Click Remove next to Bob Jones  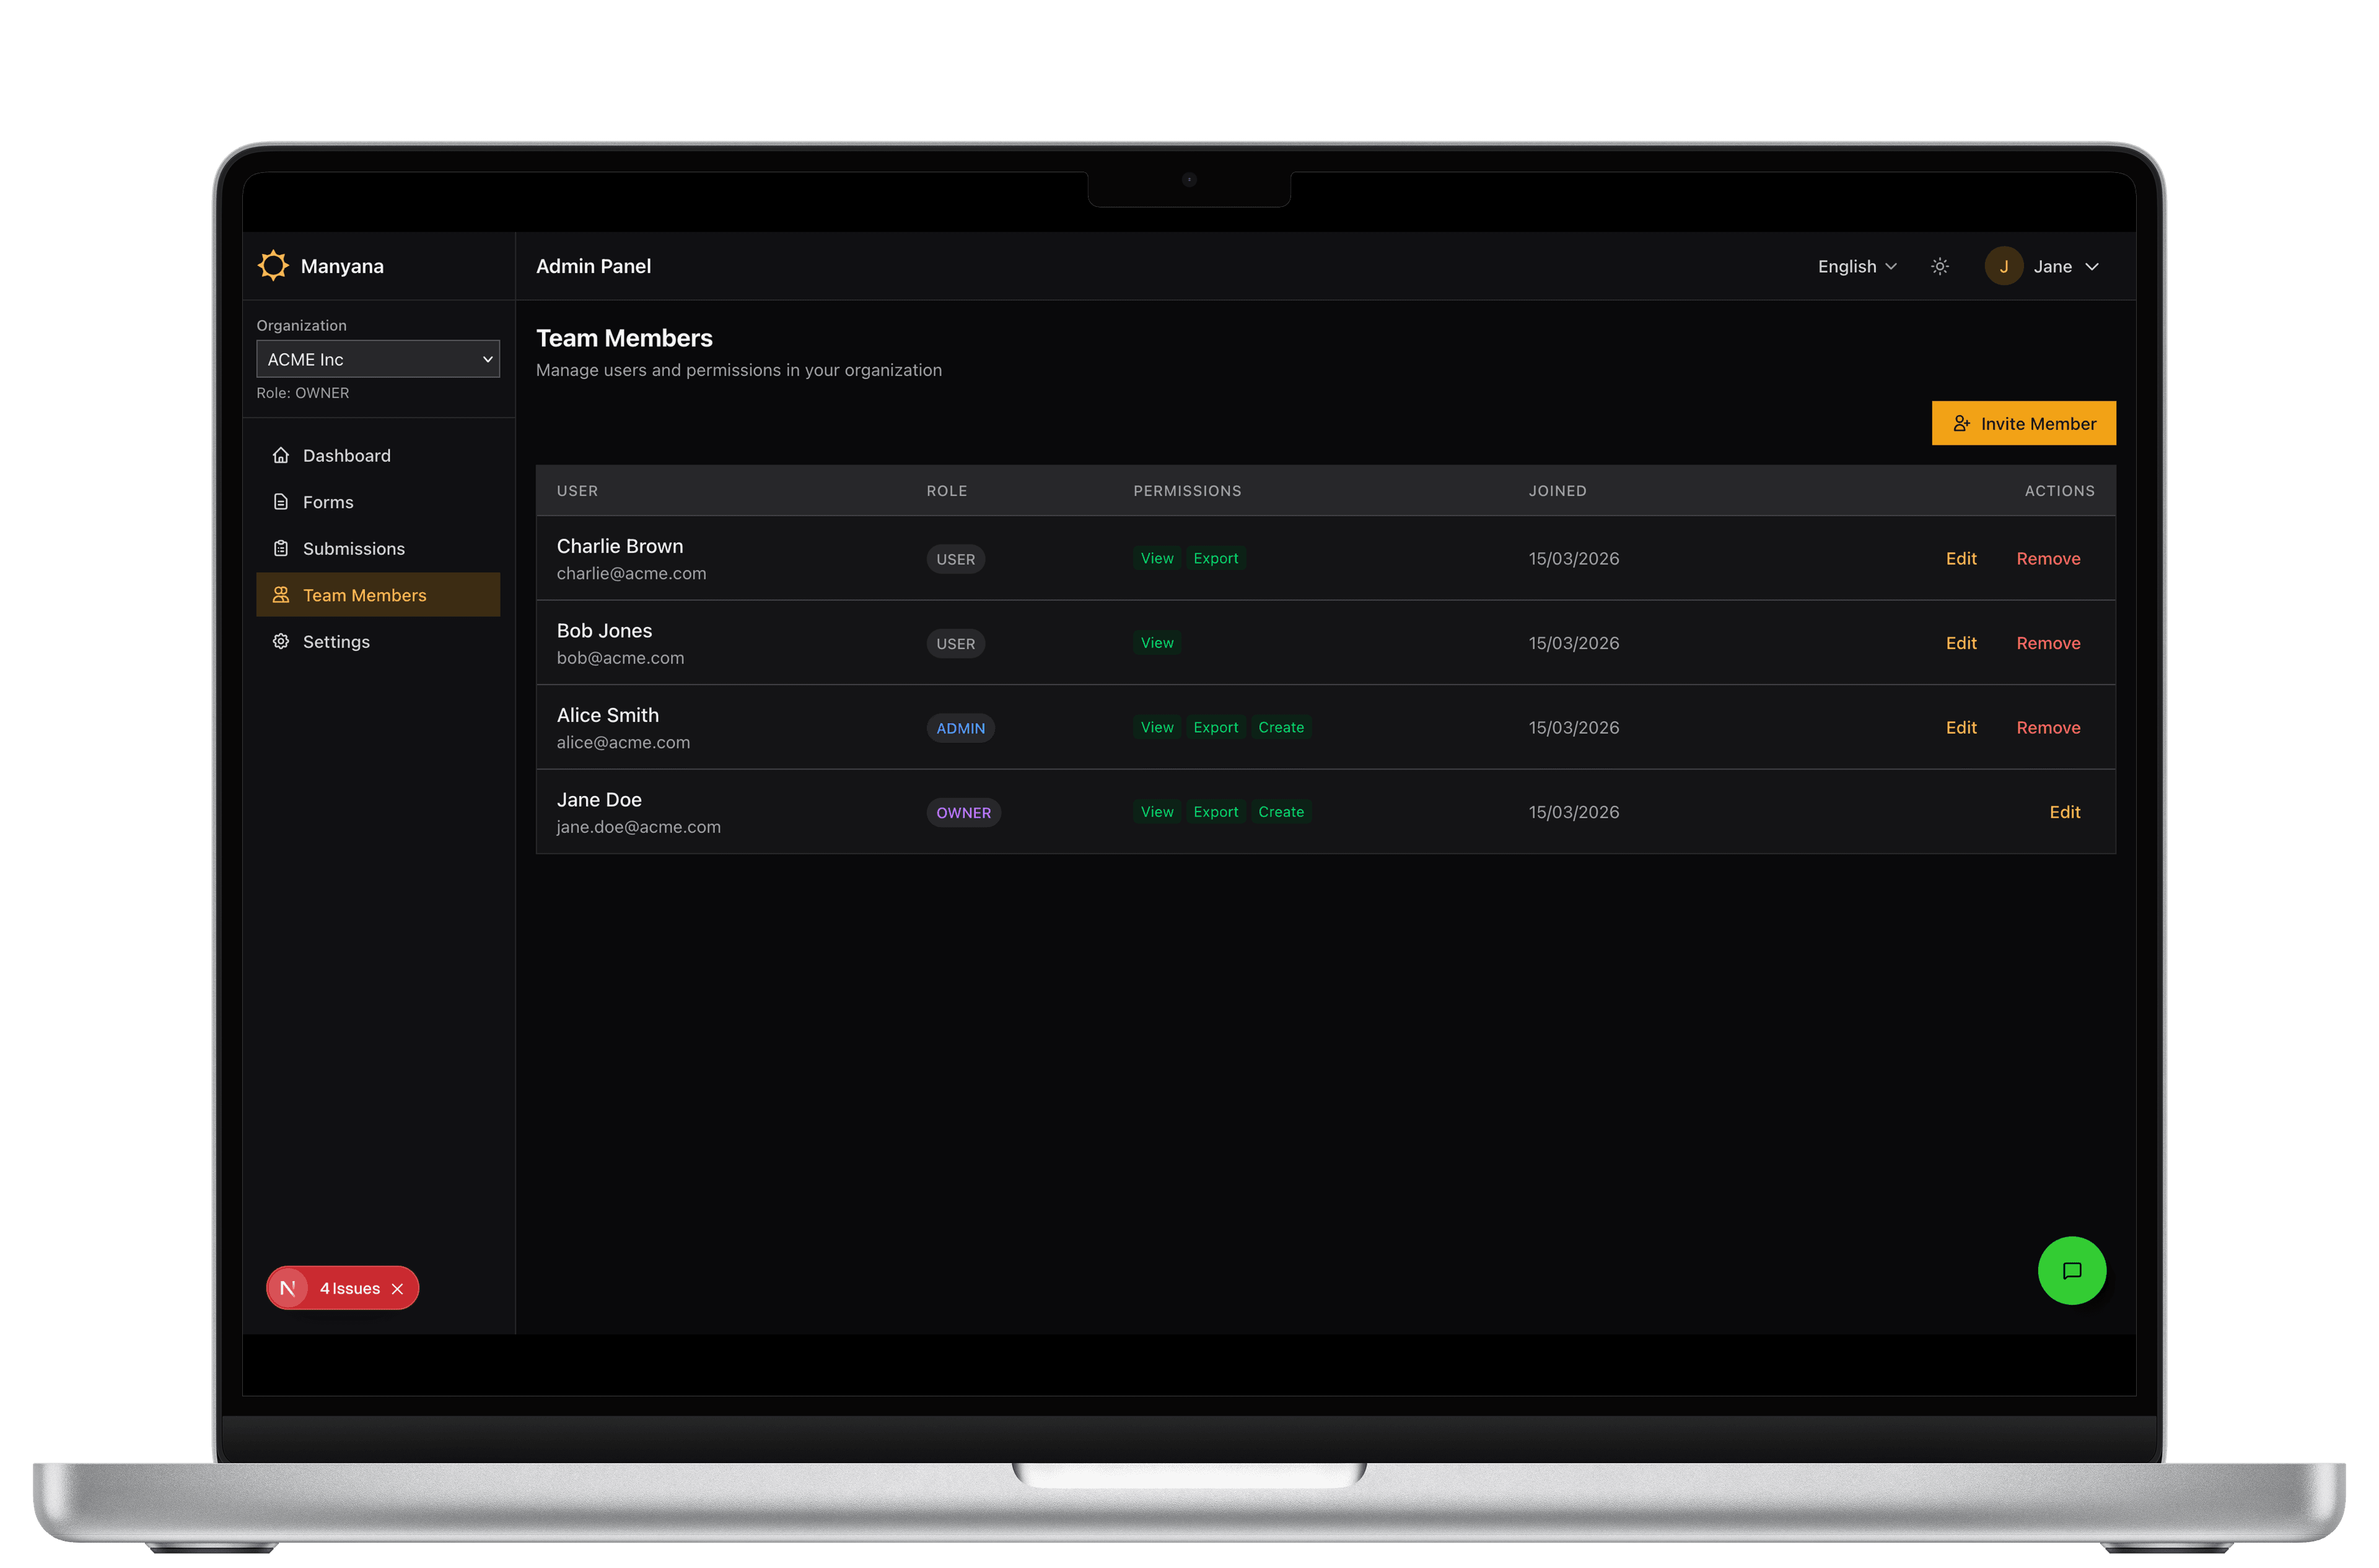click(2048, 642)
